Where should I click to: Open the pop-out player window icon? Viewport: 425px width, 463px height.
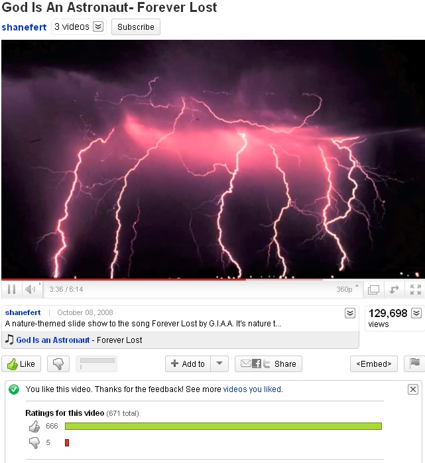[373, 289]
